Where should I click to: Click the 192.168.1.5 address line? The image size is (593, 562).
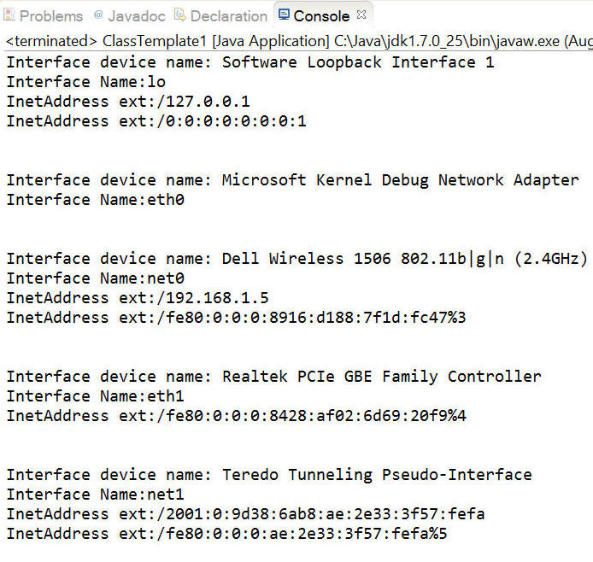coord(138,298)
